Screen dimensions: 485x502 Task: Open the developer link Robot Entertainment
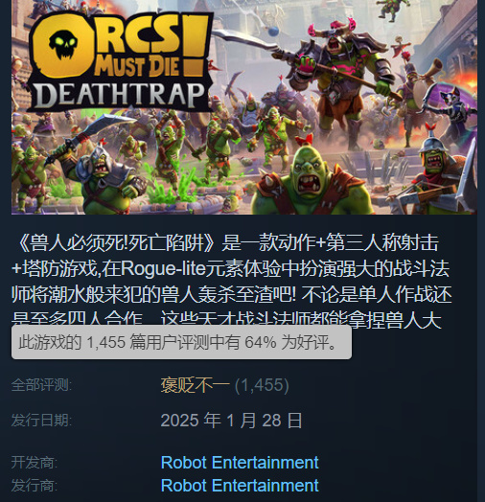[x=240, y=463]
